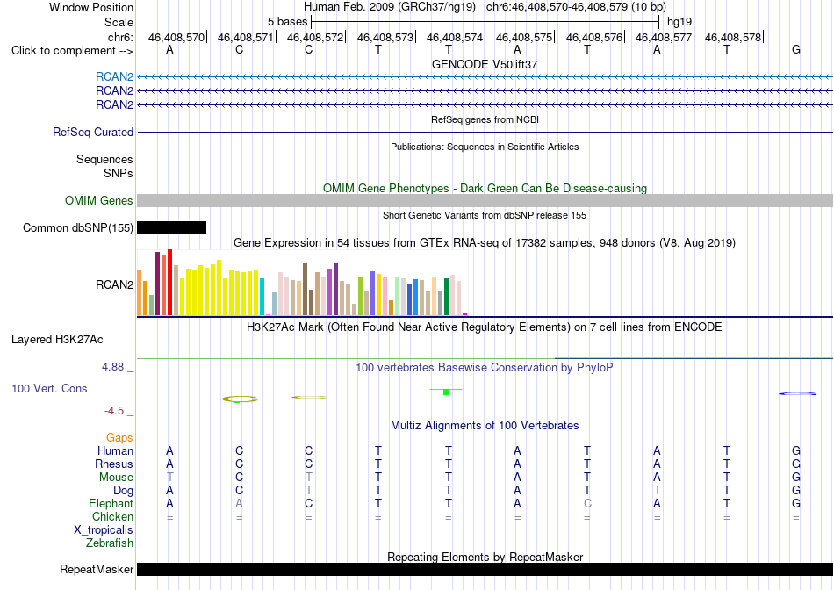Image resolution: width=834 pixels, height=590 pixels.
Task: Click the black dbSNP variant block
Action: tap(171, 227)
